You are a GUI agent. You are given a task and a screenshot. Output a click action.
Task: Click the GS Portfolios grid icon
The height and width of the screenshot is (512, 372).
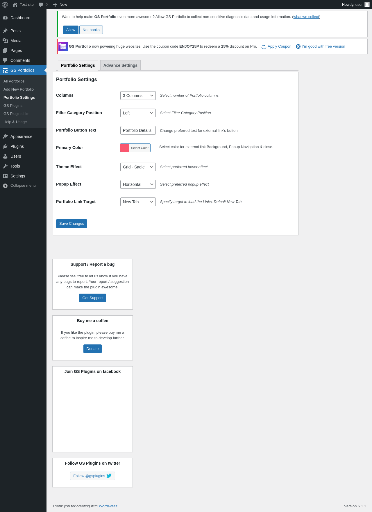5,70
